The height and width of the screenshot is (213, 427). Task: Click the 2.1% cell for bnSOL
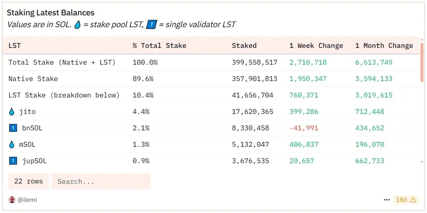tap(141, 128)
